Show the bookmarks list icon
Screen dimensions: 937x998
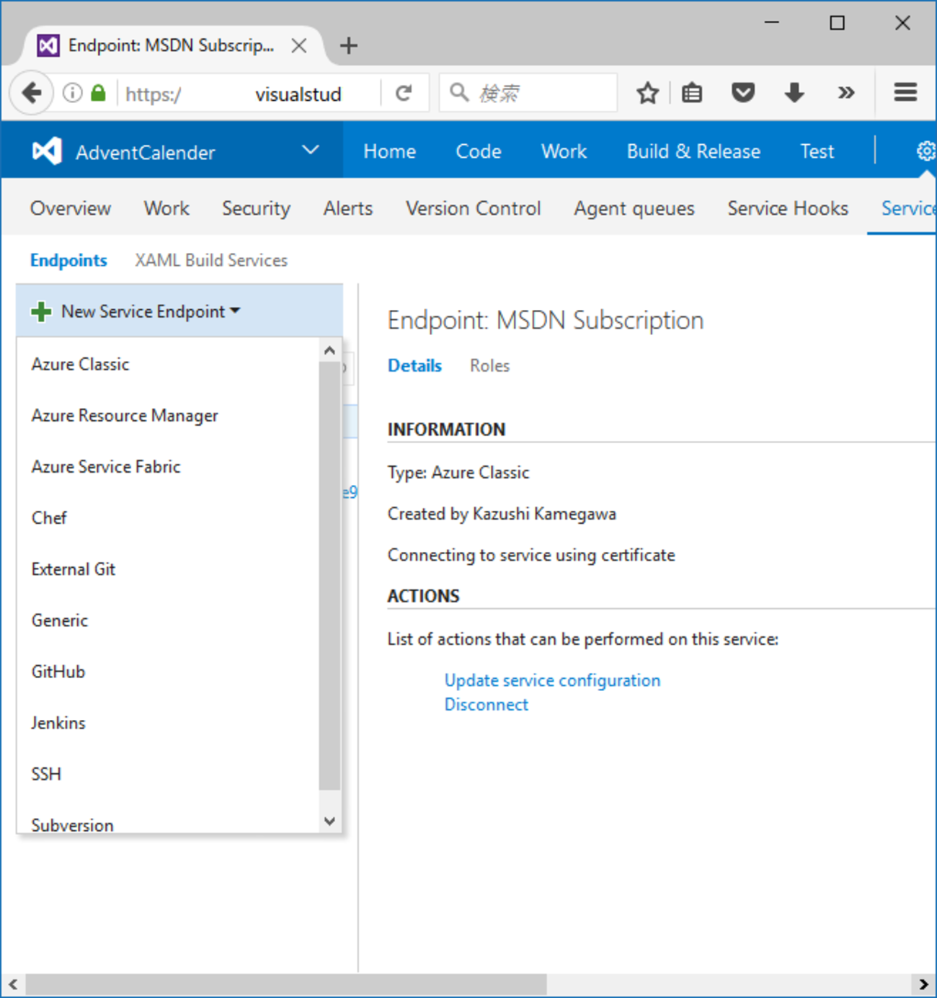[x=692, y=93]
